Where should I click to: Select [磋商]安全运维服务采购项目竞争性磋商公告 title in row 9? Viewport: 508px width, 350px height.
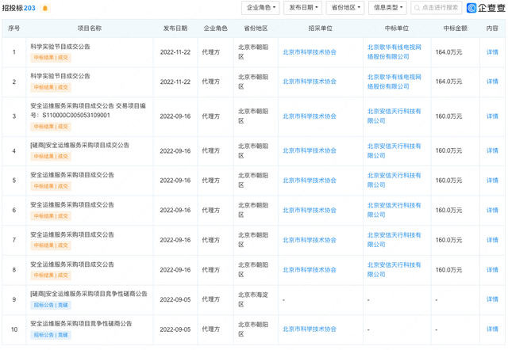[x=89, y=294]
